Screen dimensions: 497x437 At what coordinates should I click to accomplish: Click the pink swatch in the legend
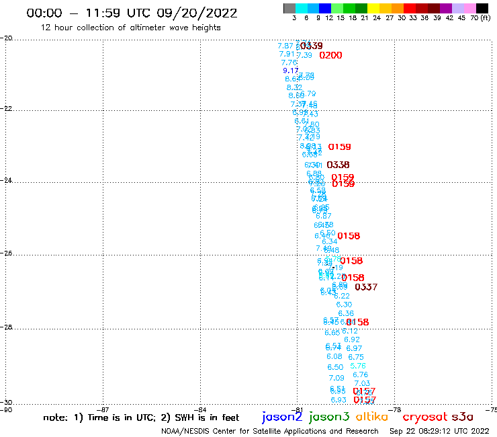tap(469, 8)
